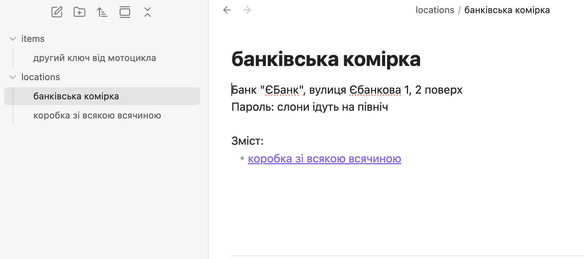Click the stacked panels view icon
Screen dimensions: 584x259
click(x=125, y=12)
